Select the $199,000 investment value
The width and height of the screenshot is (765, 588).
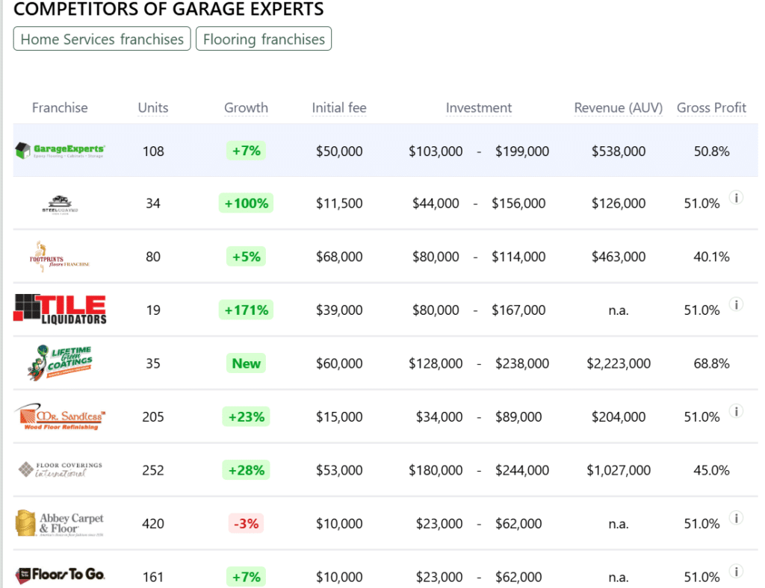click(x=522, y=151)
